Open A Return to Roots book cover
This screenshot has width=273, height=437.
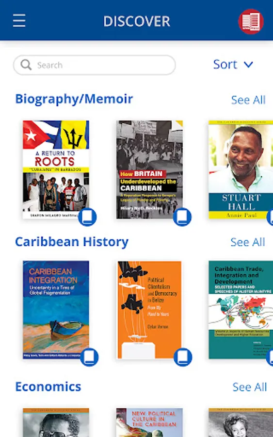(x=56, y=169)
